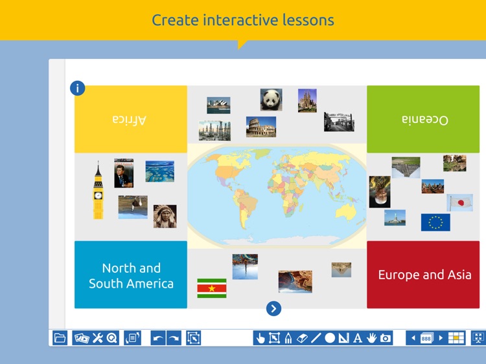Go to previous page arrow
The width and height of the screenshot is (486, 364).
pos(413,338)
